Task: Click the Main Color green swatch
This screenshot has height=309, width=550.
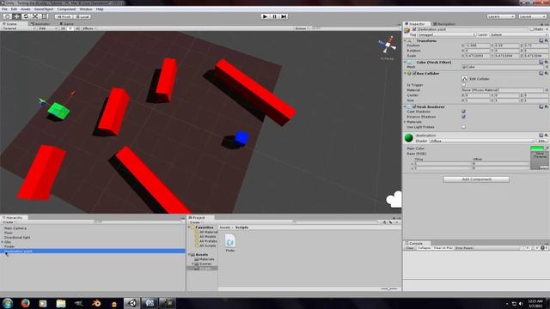Action: [537, 148]
